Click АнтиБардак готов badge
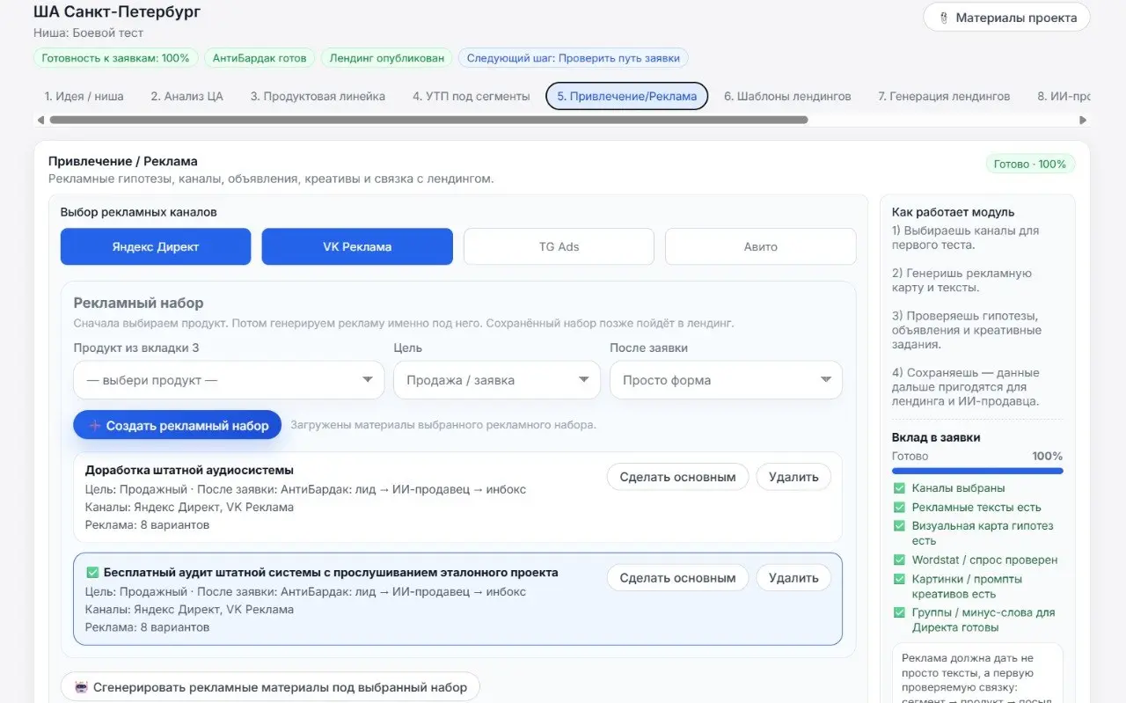The height and width of the screenshot is (703, 1126). pyautogui.click(x=260, y=58)
